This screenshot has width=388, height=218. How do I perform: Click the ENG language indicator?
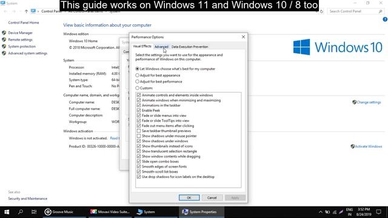pos(349,212)
